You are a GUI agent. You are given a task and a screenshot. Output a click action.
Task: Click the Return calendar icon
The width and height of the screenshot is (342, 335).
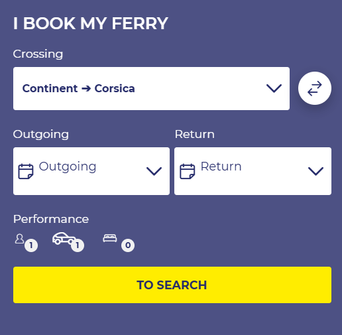coord(188,171)
